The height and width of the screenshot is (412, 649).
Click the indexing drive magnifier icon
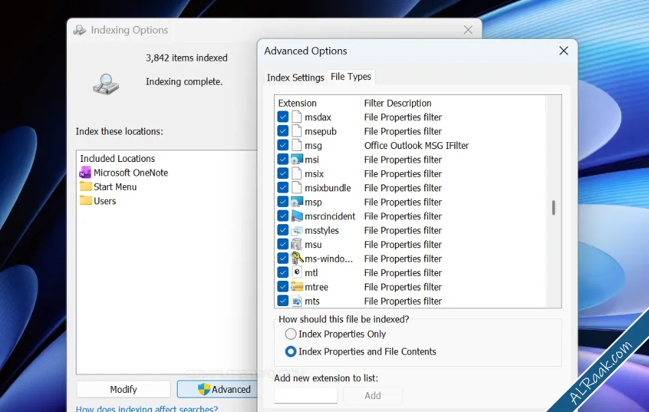tap(106, 83)
